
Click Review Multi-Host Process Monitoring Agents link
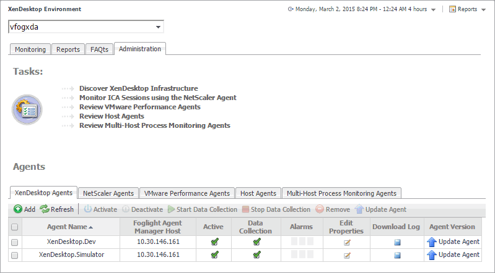[x=155, y=125]
